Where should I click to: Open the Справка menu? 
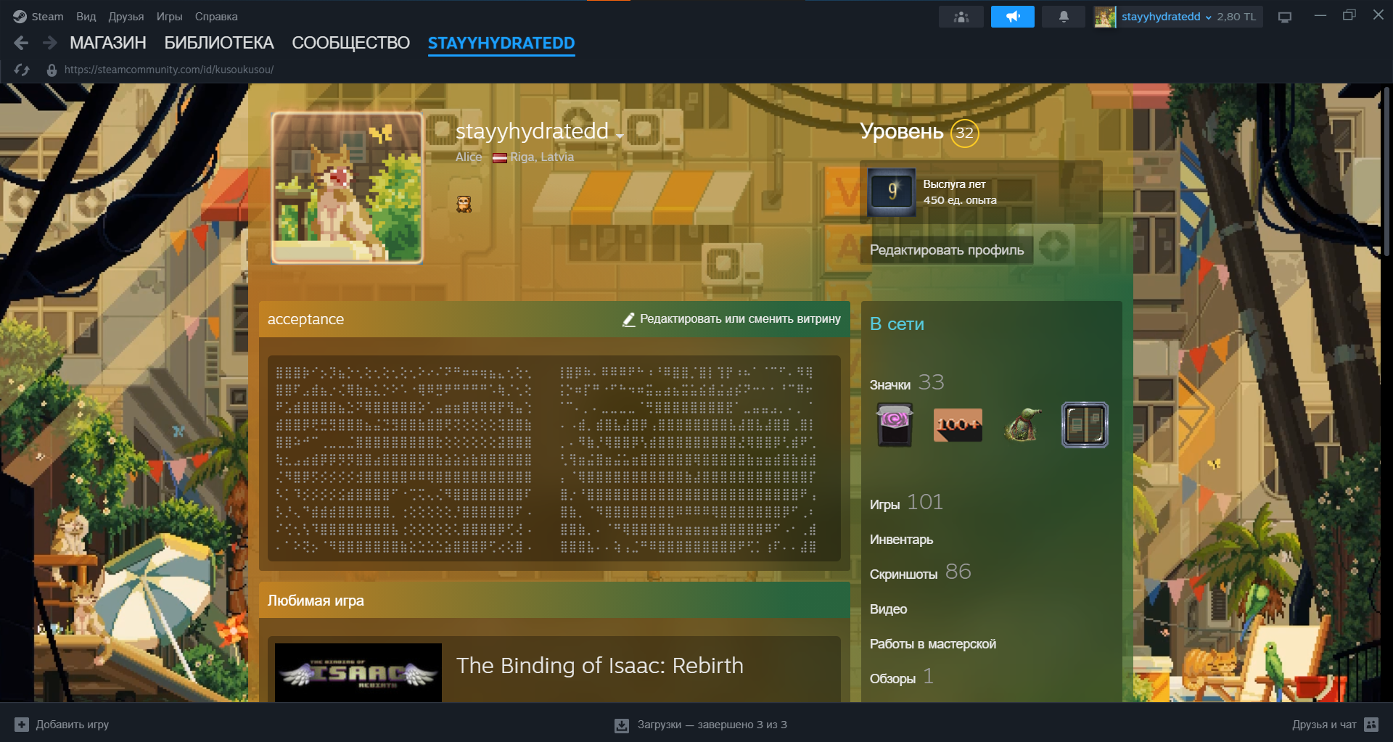point(215,16)
